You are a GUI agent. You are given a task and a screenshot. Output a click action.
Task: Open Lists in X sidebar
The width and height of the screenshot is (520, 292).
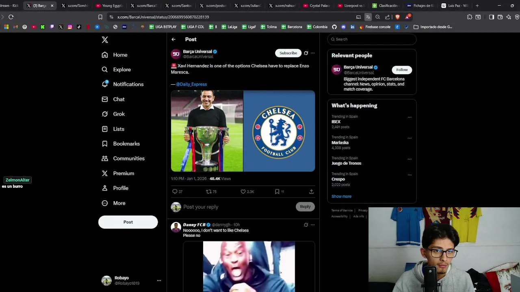(x=113, y=129)
